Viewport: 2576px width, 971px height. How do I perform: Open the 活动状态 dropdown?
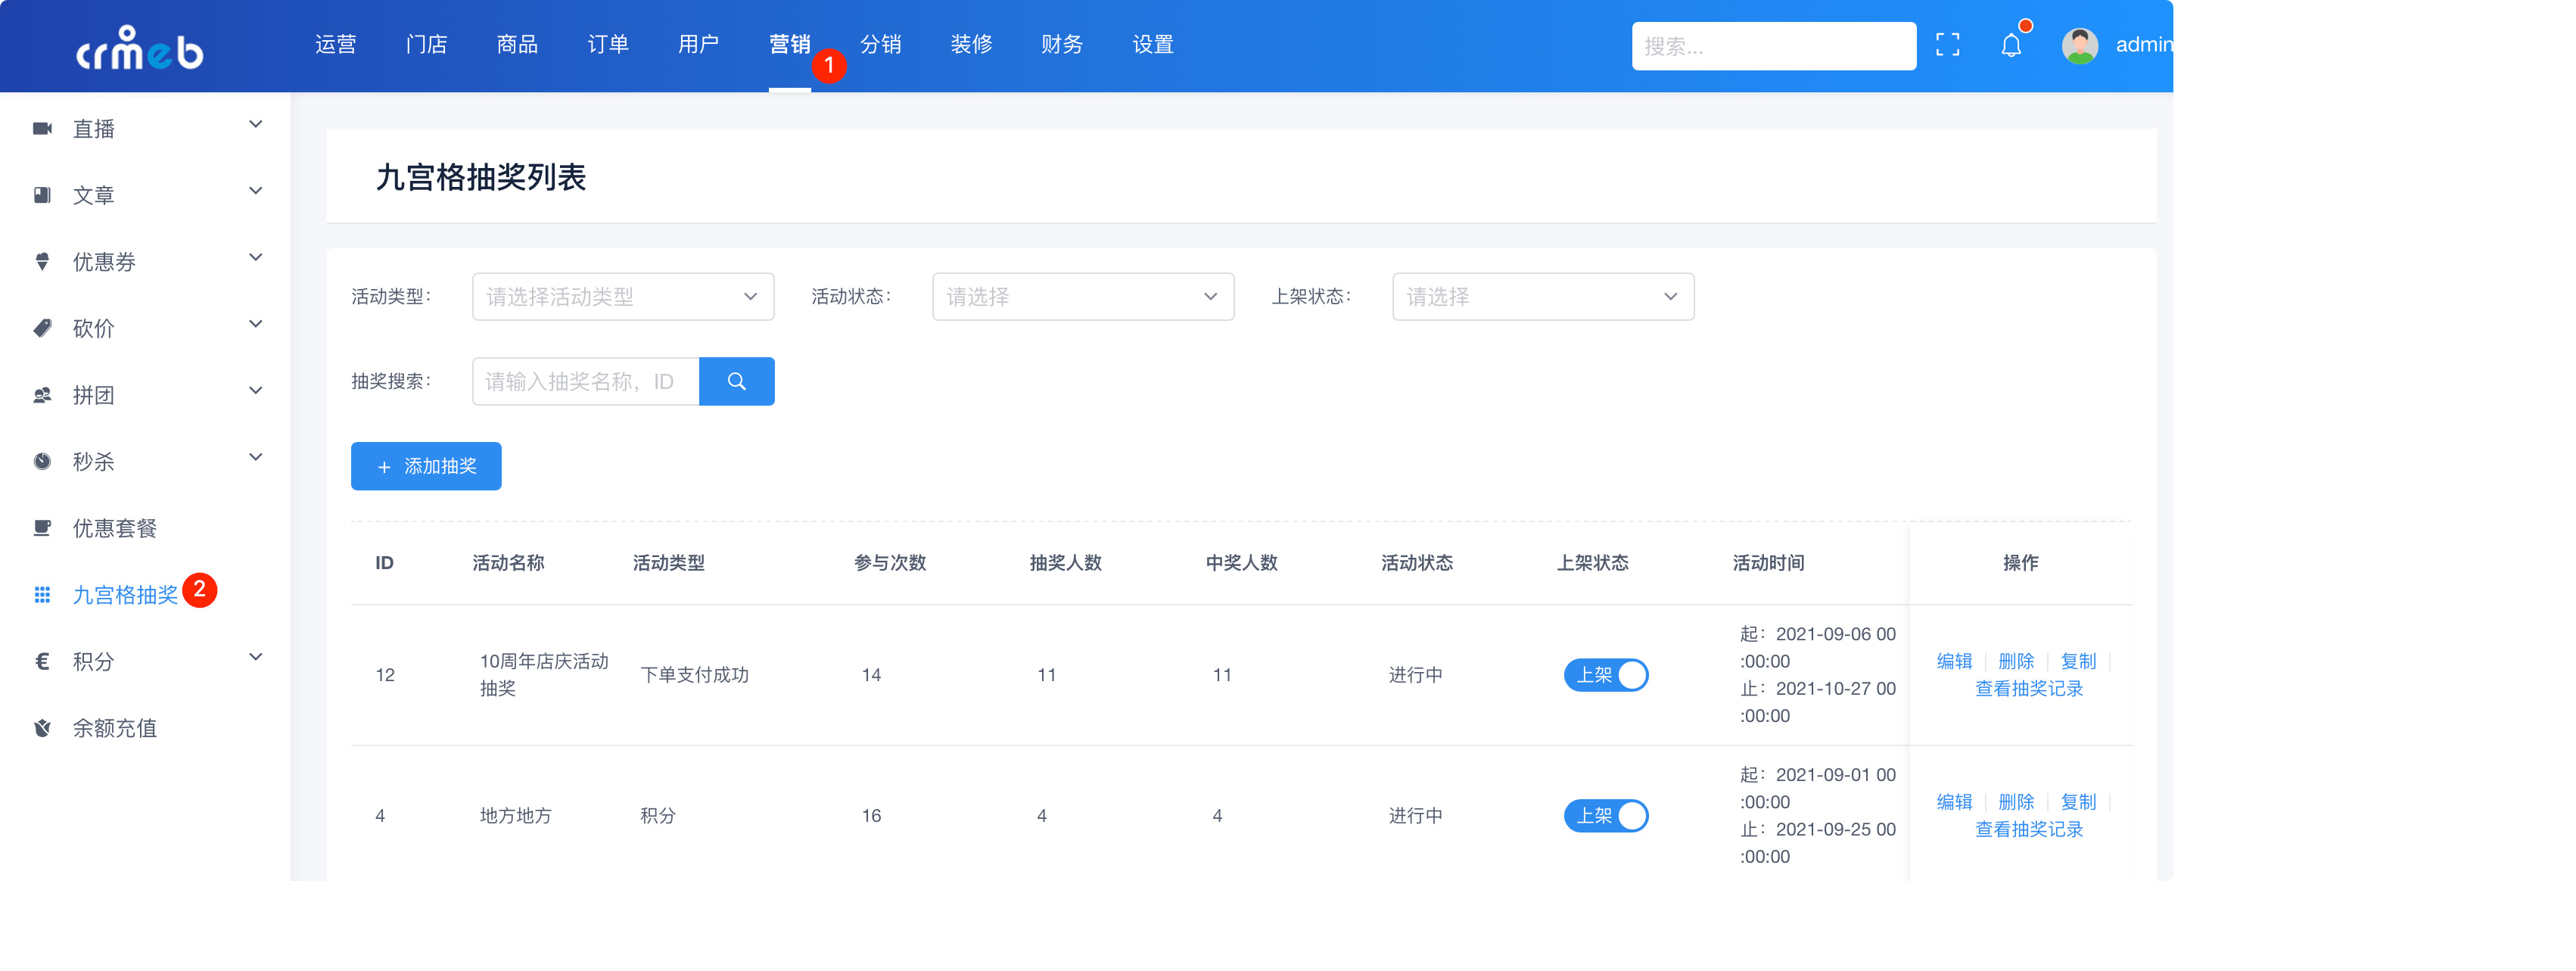(1083, 297)
